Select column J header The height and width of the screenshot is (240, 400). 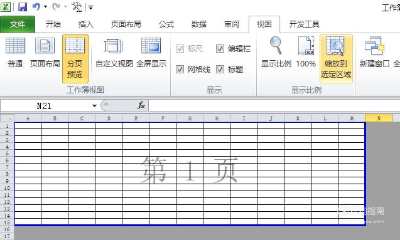(271, 118)
